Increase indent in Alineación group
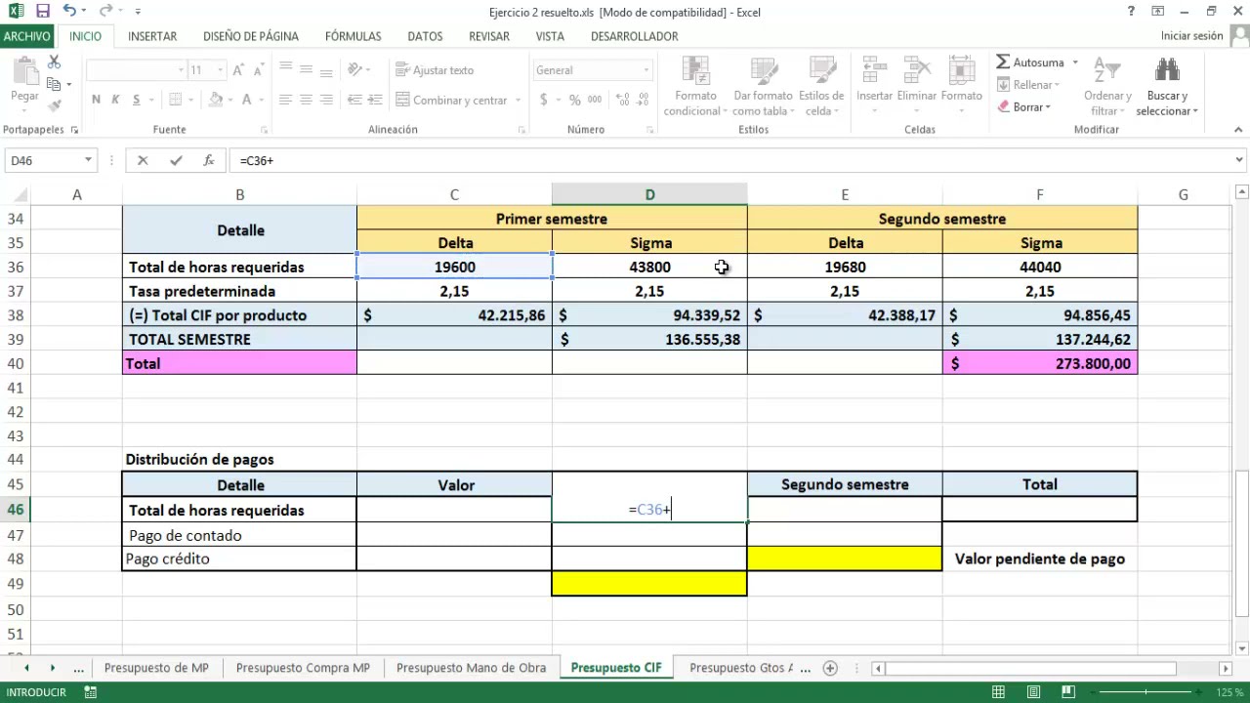Viewport: 1250px width, 703px height. (376, 100)
